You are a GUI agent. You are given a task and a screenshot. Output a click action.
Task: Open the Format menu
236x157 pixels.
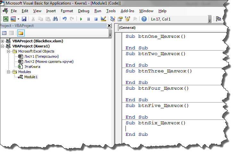tap(67, 11)
